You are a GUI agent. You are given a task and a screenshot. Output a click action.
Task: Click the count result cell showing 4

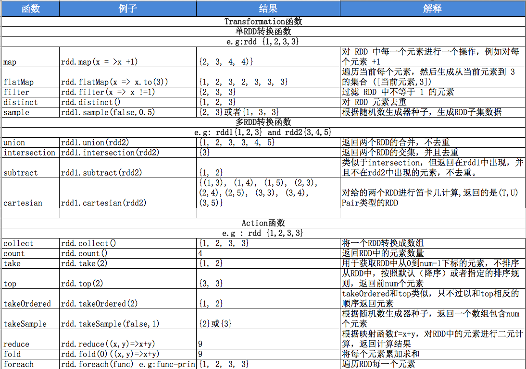click(267, 253)
